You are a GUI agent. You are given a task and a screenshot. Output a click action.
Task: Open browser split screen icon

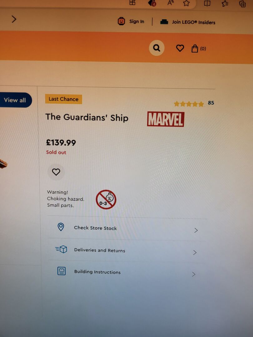pos(207,3)
